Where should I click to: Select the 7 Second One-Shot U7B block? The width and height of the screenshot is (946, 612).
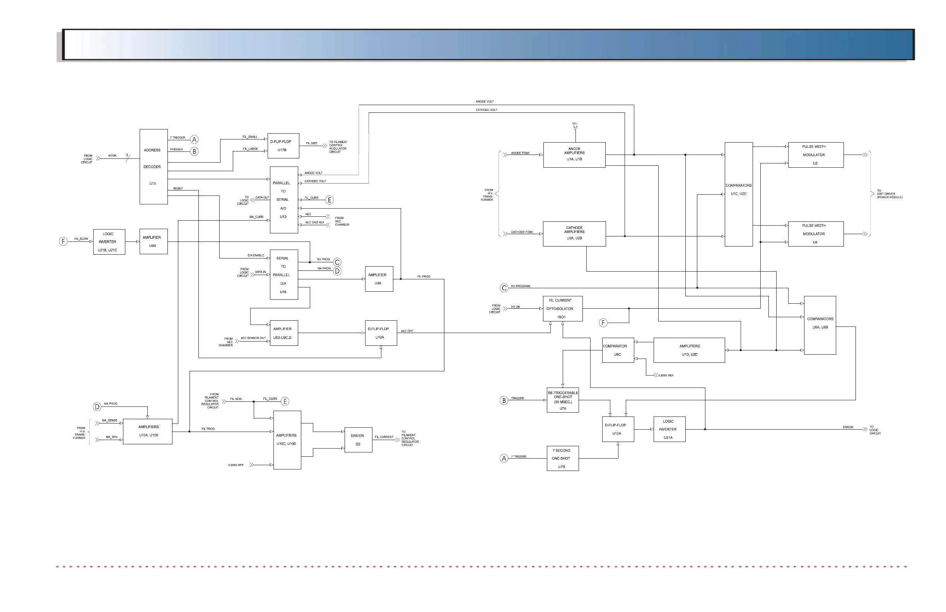562,458
